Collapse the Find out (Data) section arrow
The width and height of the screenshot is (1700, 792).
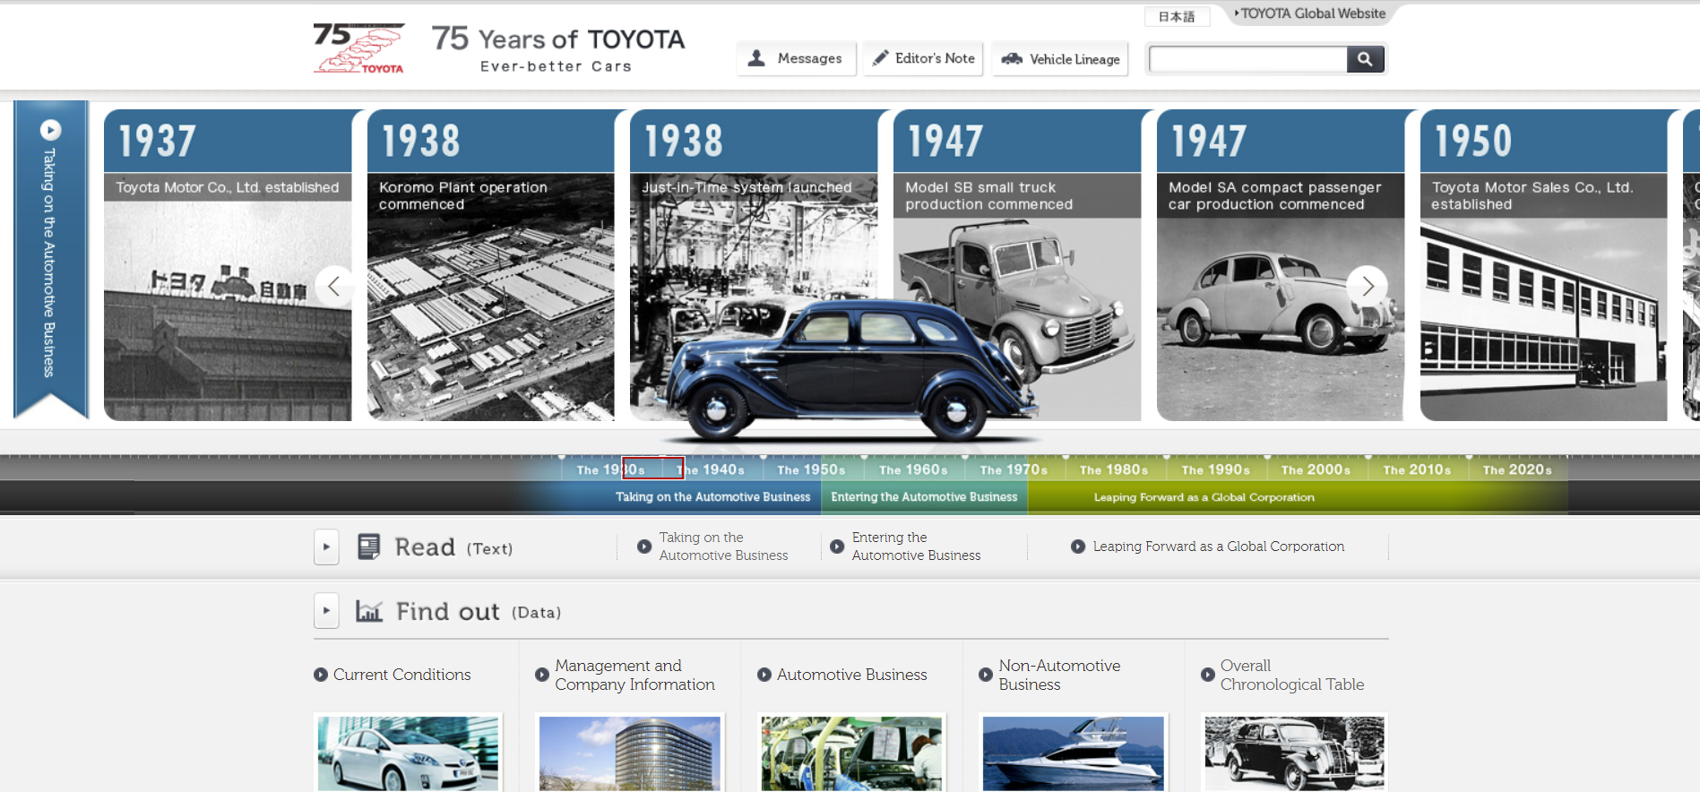pyautogui.click(x=326, y=611)
